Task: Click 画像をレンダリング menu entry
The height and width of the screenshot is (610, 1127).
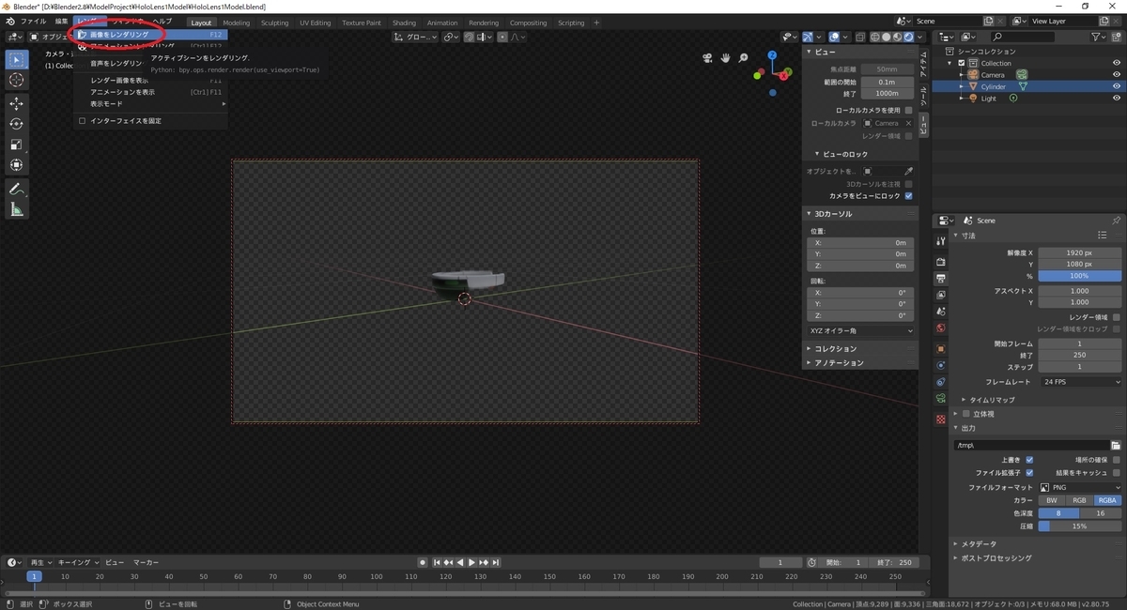Action: [x=150, y=35]
